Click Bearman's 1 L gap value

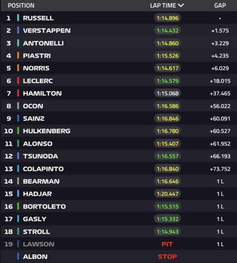click(x=220, y=181)
